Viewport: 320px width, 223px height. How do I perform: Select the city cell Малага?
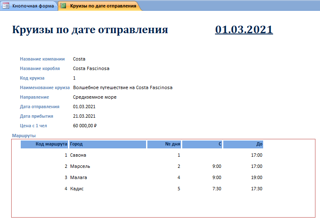point(78,177)
